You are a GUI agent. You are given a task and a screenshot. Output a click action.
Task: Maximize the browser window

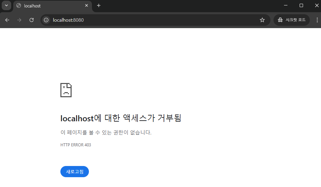click(x=301, y=5)
